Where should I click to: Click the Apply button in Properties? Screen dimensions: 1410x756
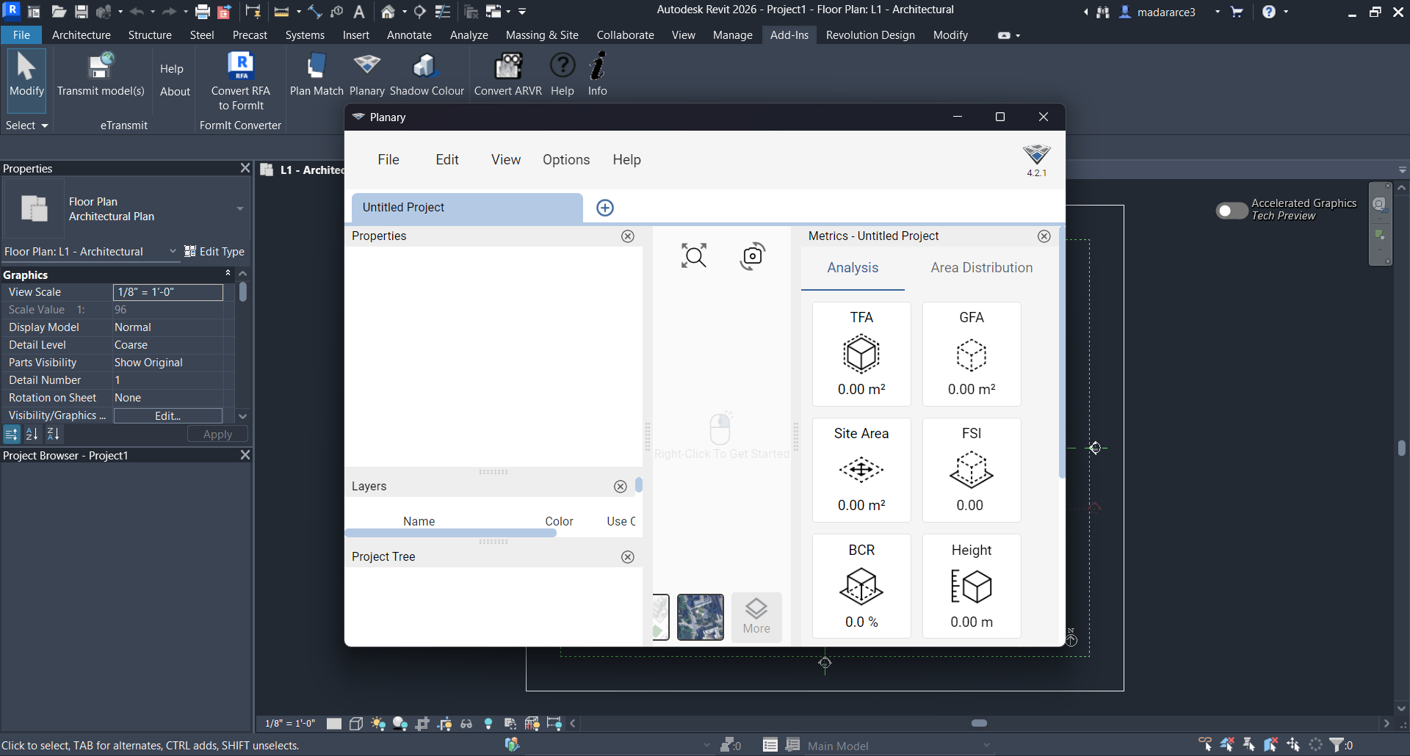click(217, 435)
